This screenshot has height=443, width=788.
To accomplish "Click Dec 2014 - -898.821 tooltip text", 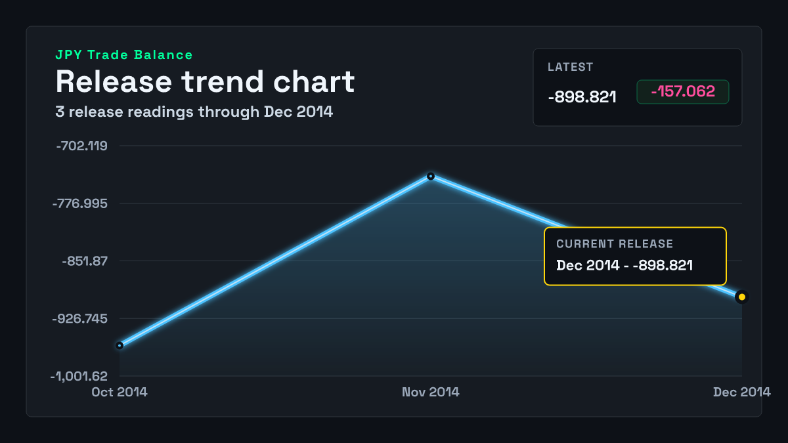I will point(625,265).
